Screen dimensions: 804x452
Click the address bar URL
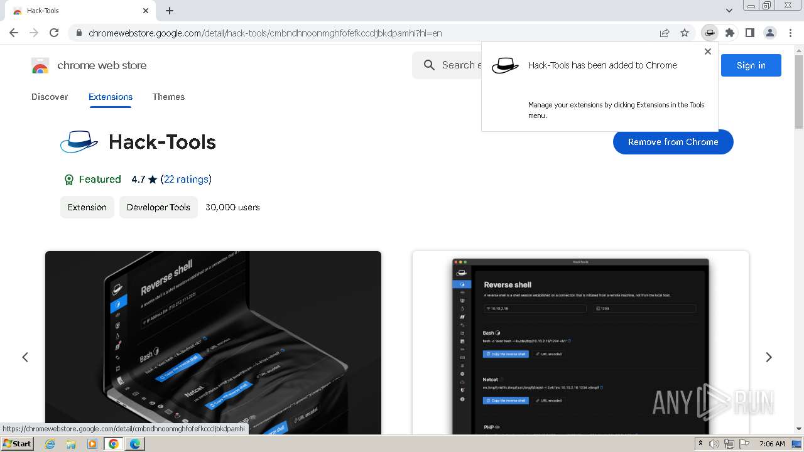pos(265,33)
